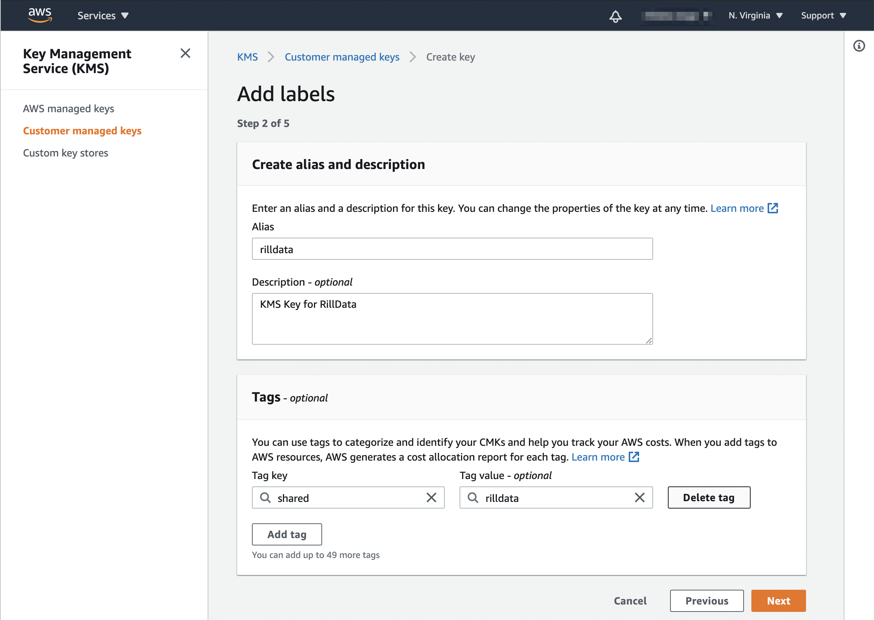Click search icon in Tag key field
874x620 pixels.
tap(265, 497)
